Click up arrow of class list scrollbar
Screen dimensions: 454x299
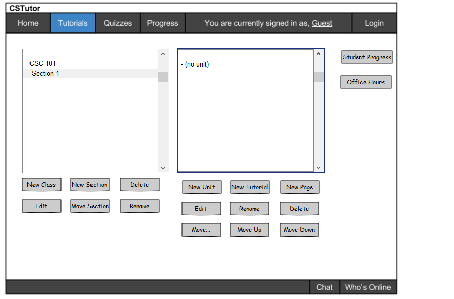click(163, 54)
